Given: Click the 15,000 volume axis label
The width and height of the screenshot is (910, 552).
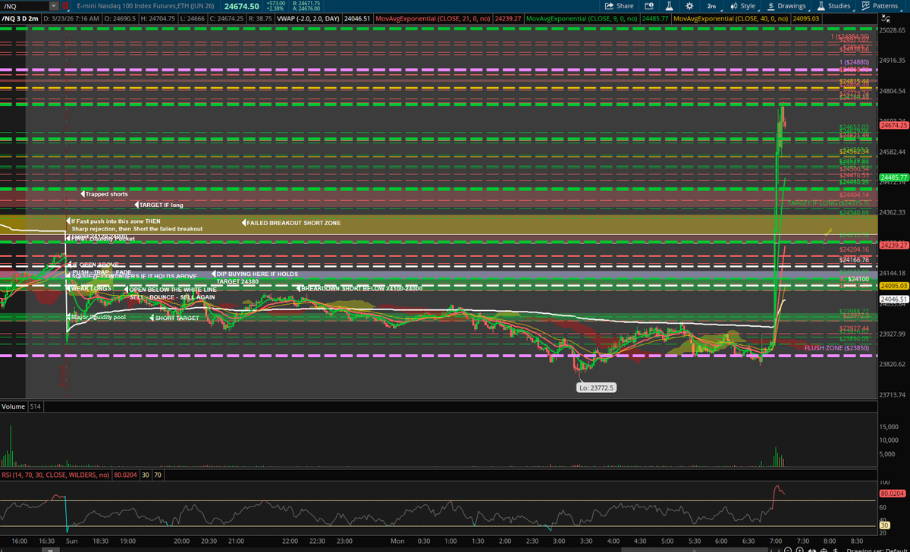Looking at the screenshot, I should 890,427.
